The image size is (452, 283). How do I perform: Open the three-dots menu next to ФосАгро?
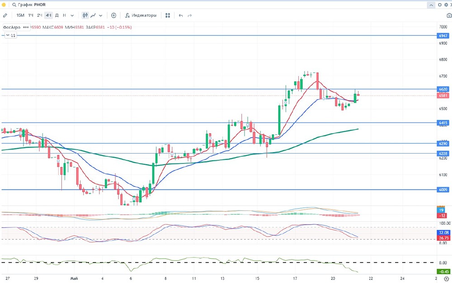pos(26,28)
